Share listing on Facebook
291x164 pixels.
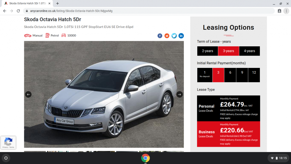pos(160,36)
